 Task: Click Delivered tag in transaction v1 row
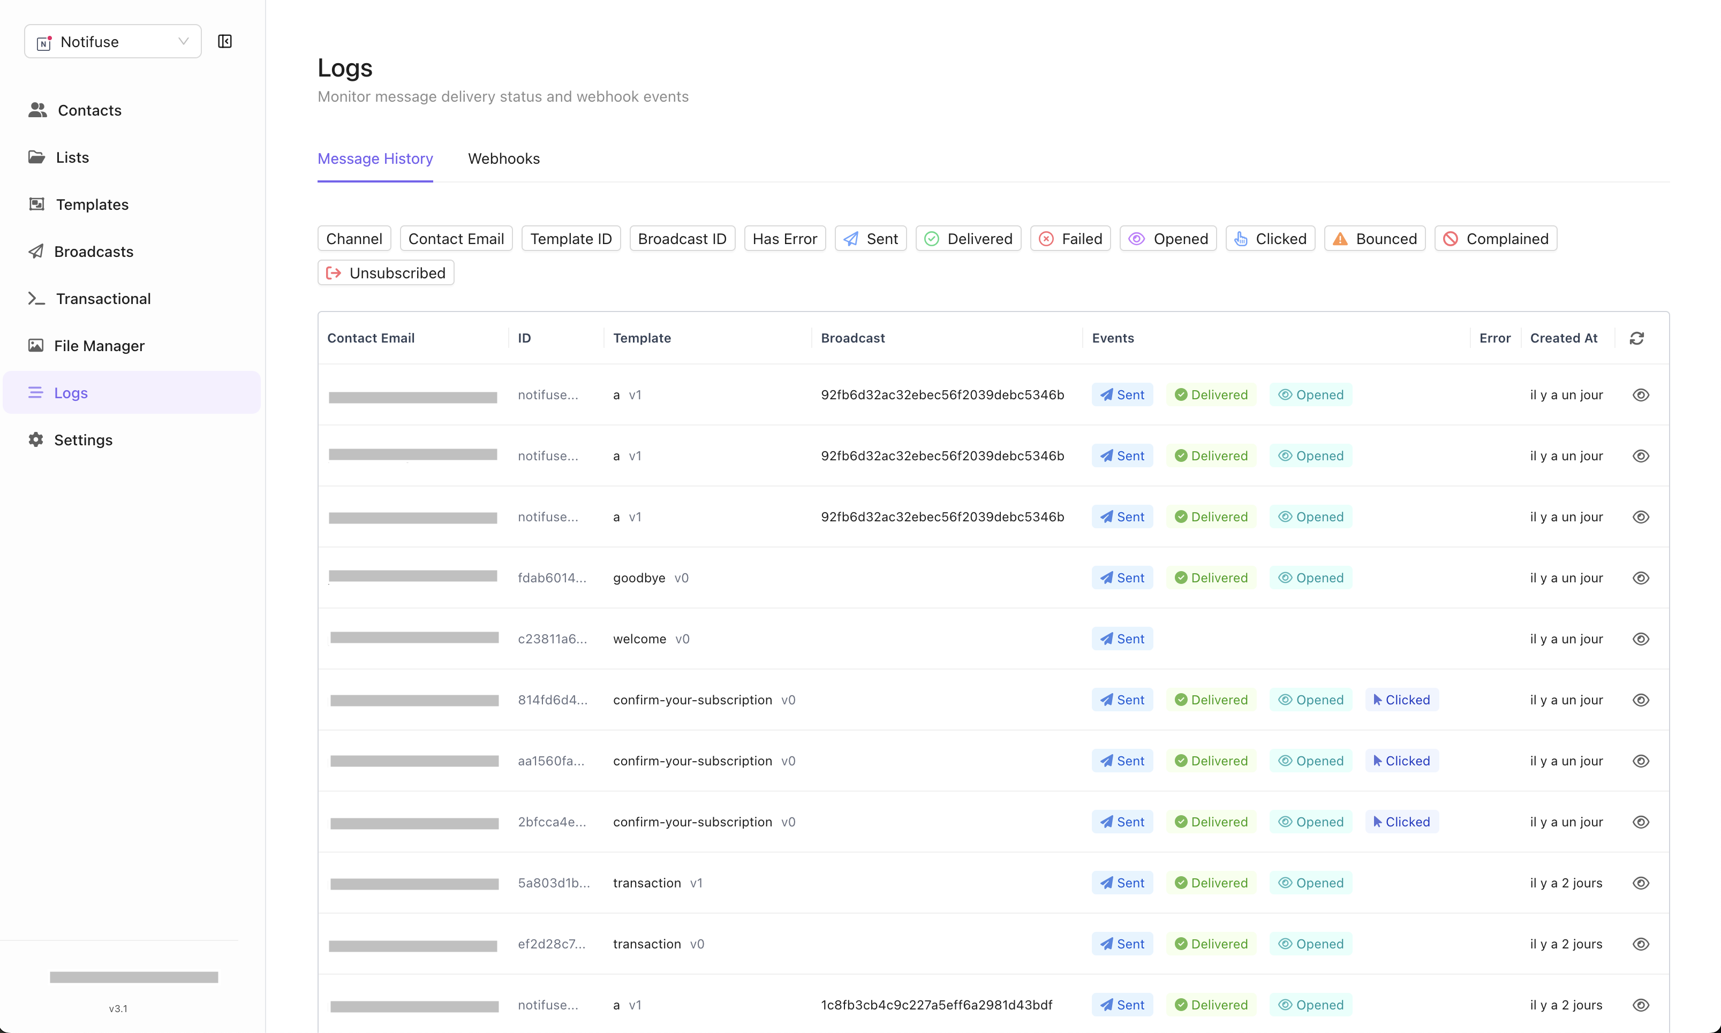pos(1211,883)
